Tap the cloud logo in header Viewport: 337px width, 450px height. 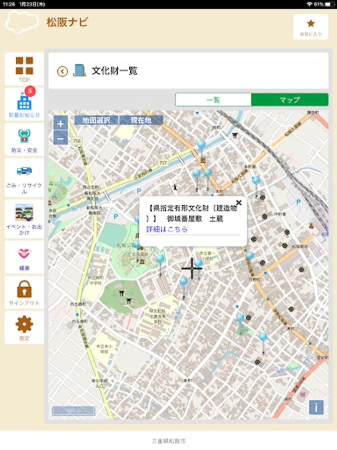pos(22,22)
